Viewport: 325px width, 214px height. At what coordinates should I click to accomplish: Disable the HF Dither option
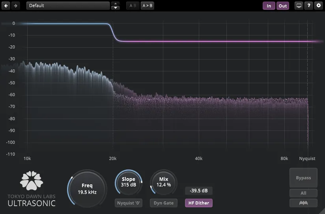pos(199,203)
